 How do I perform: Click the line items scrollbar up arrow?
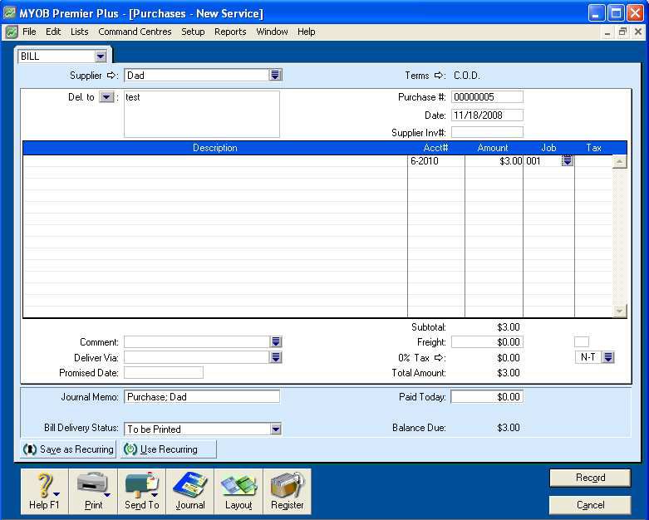619,162
